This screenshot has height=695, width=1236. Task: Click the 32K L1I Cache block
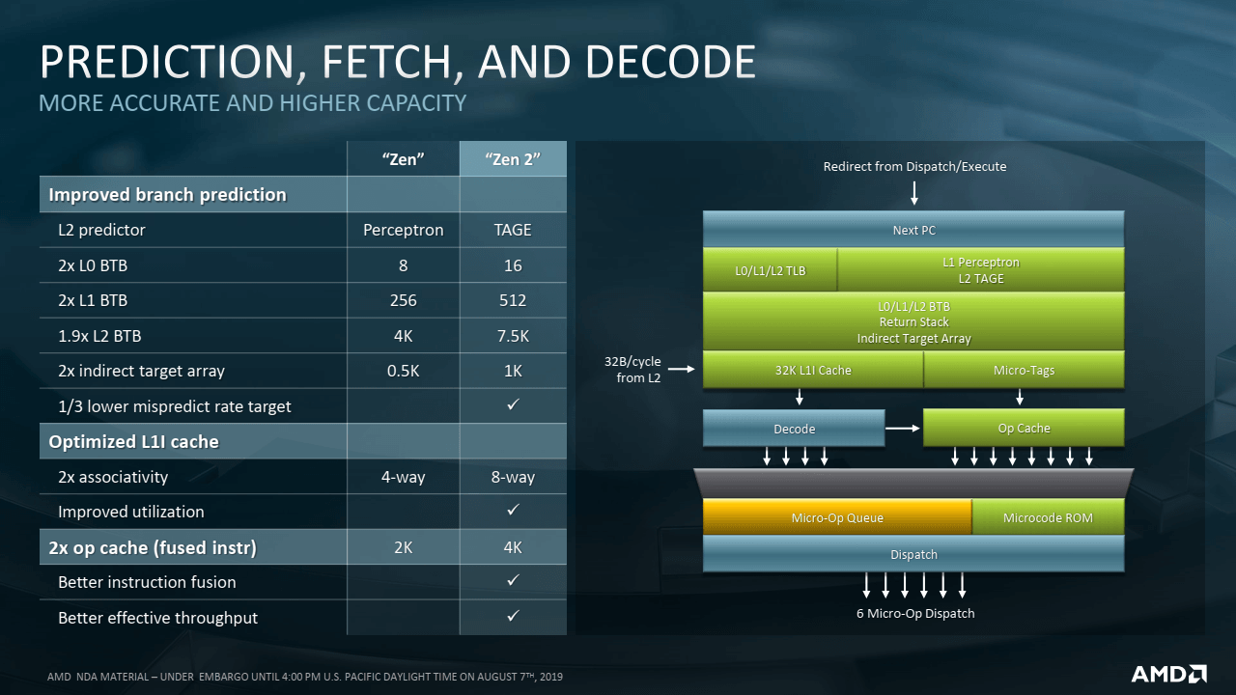[x=813, y=370]
